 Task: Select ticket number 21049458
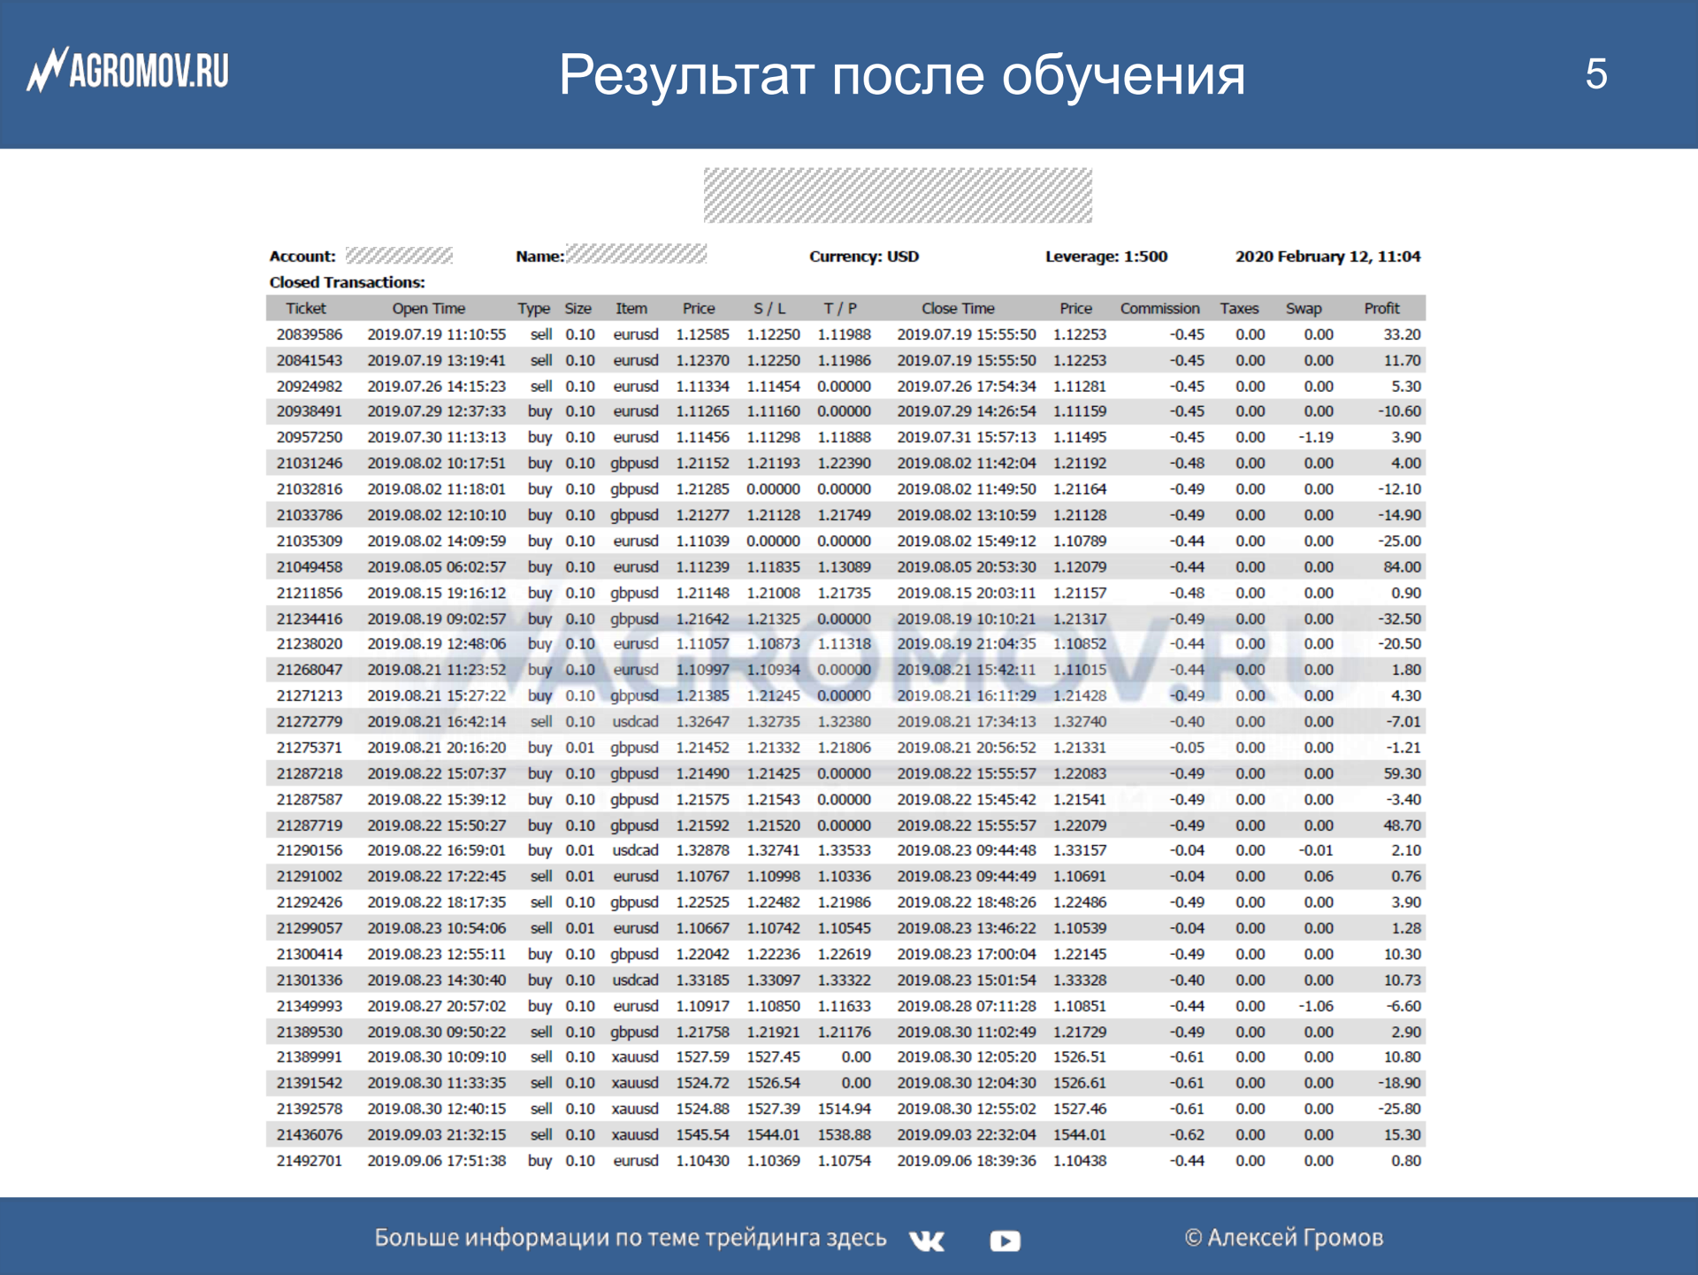[310, 566]
